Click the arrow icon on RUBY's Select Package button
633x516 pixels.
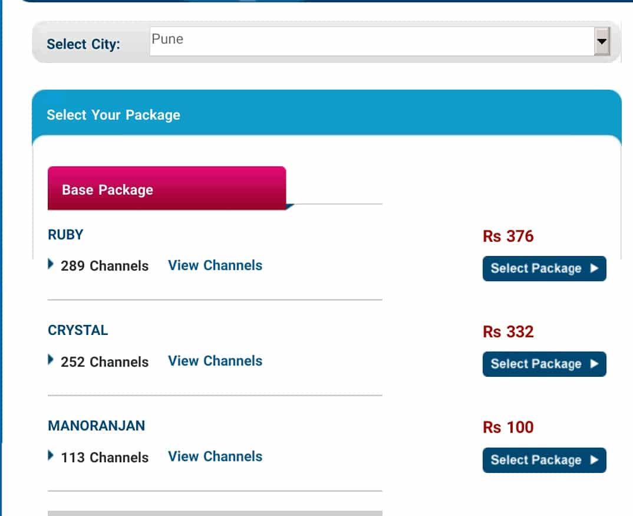coord(594,268)
